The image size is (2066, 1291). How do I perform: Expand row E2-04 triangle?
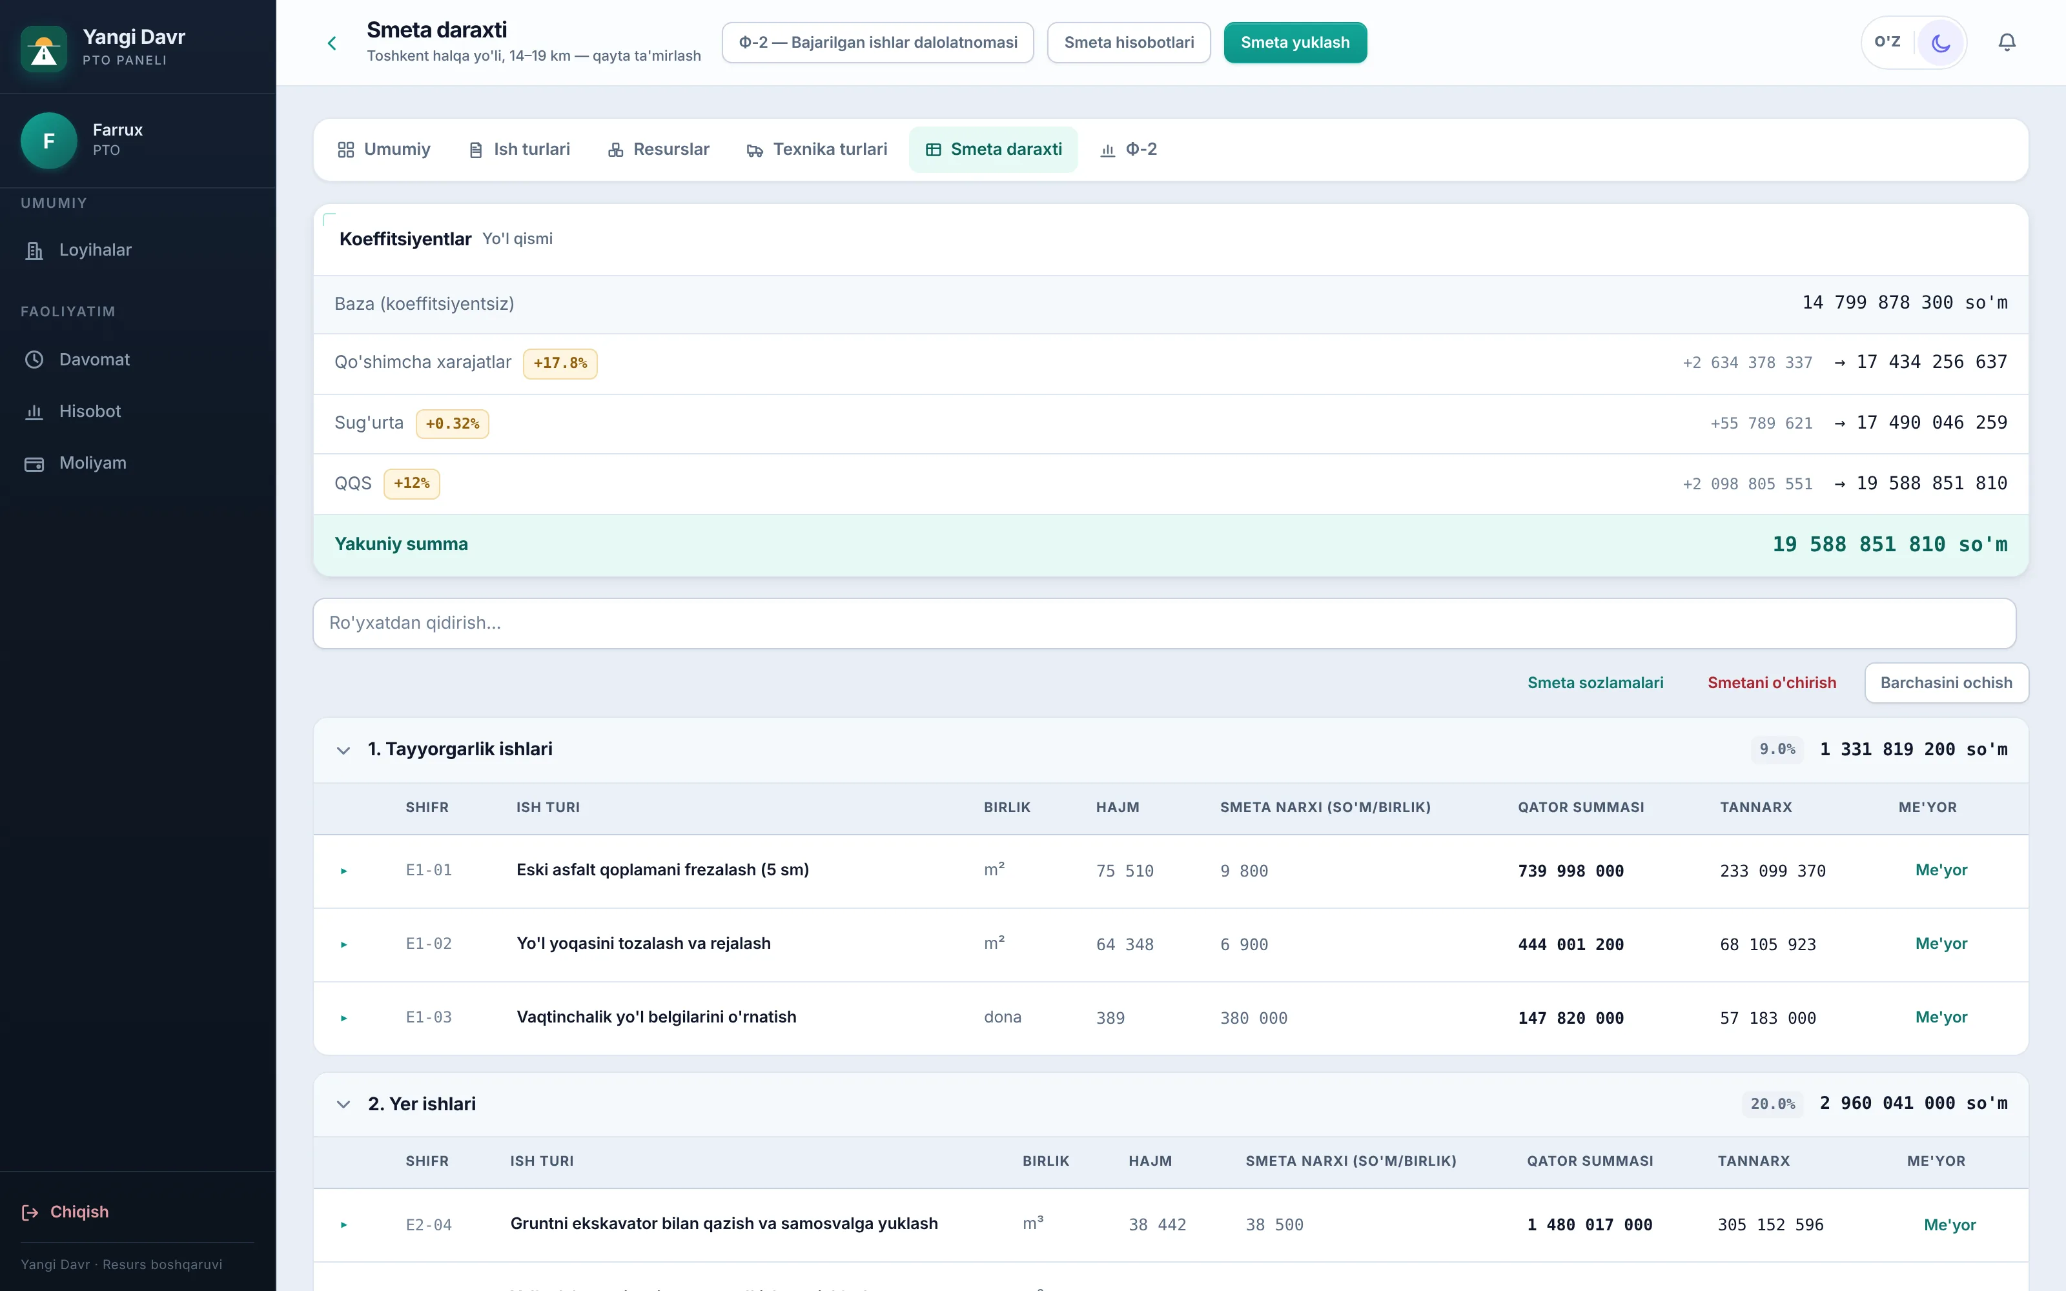coord(344,1225)
